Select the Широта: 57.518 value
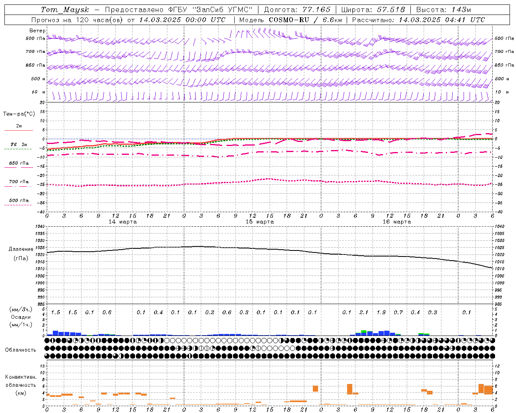The image size is (516, 413). [373, 10]
